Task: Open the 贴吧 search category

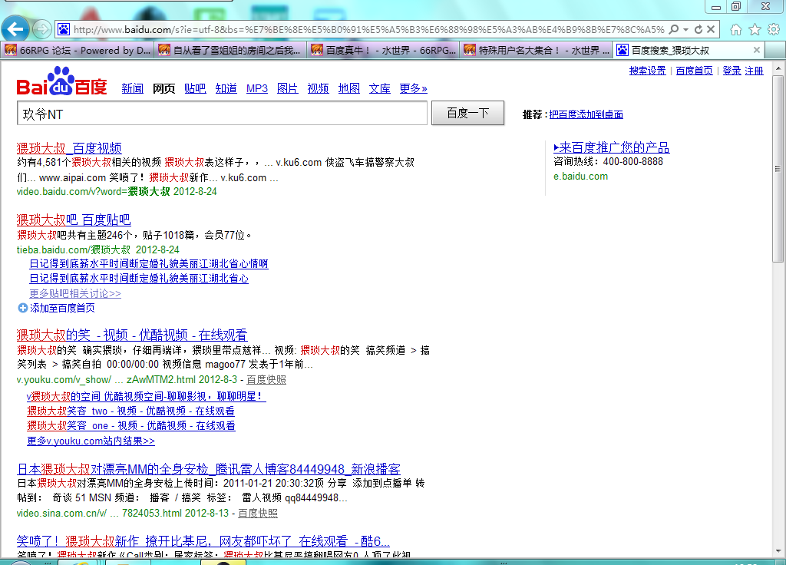Action: [195, 89]
